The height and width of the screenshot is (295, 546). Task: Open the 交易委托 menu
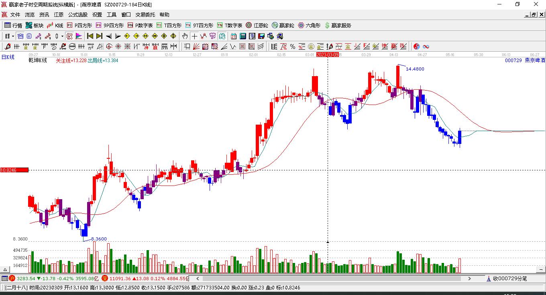[x=145, y=15]
